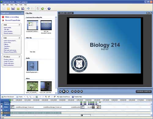The image size is (153, 119).
Task: Toggle the Caption track icon
Action: pos(2,104)
